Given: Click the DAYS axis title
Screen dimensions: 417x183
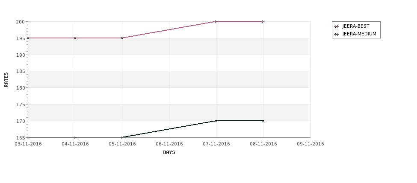Looking at the screenshot, I should 169,153.
